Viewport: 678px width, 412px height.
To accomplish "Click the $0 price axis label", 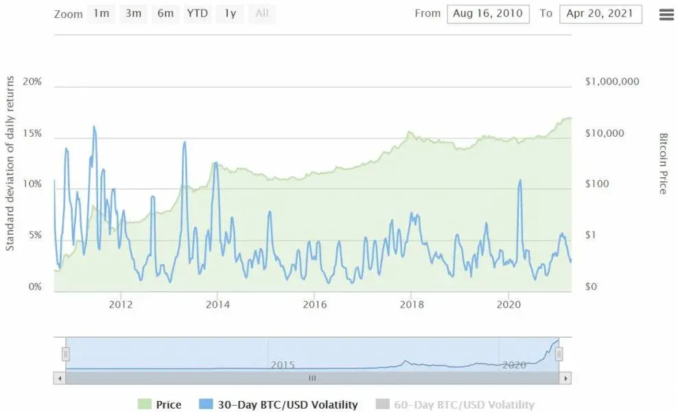I will point(591,286).
